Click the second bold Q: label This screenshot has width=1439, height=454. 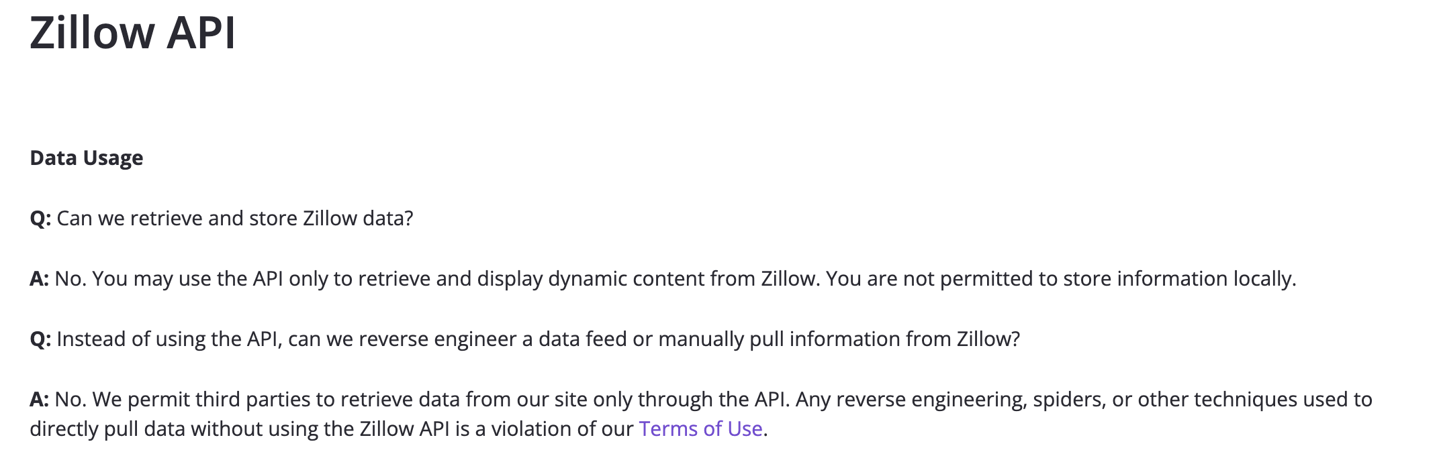(x=40, y=339)
